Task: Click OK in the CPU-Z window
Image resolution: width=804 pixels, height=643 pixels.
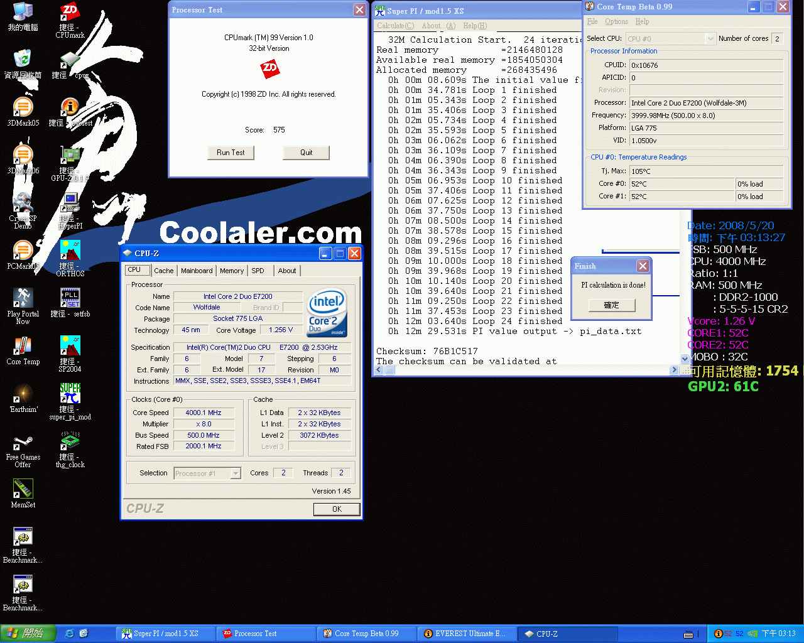Action: [337, 509]
